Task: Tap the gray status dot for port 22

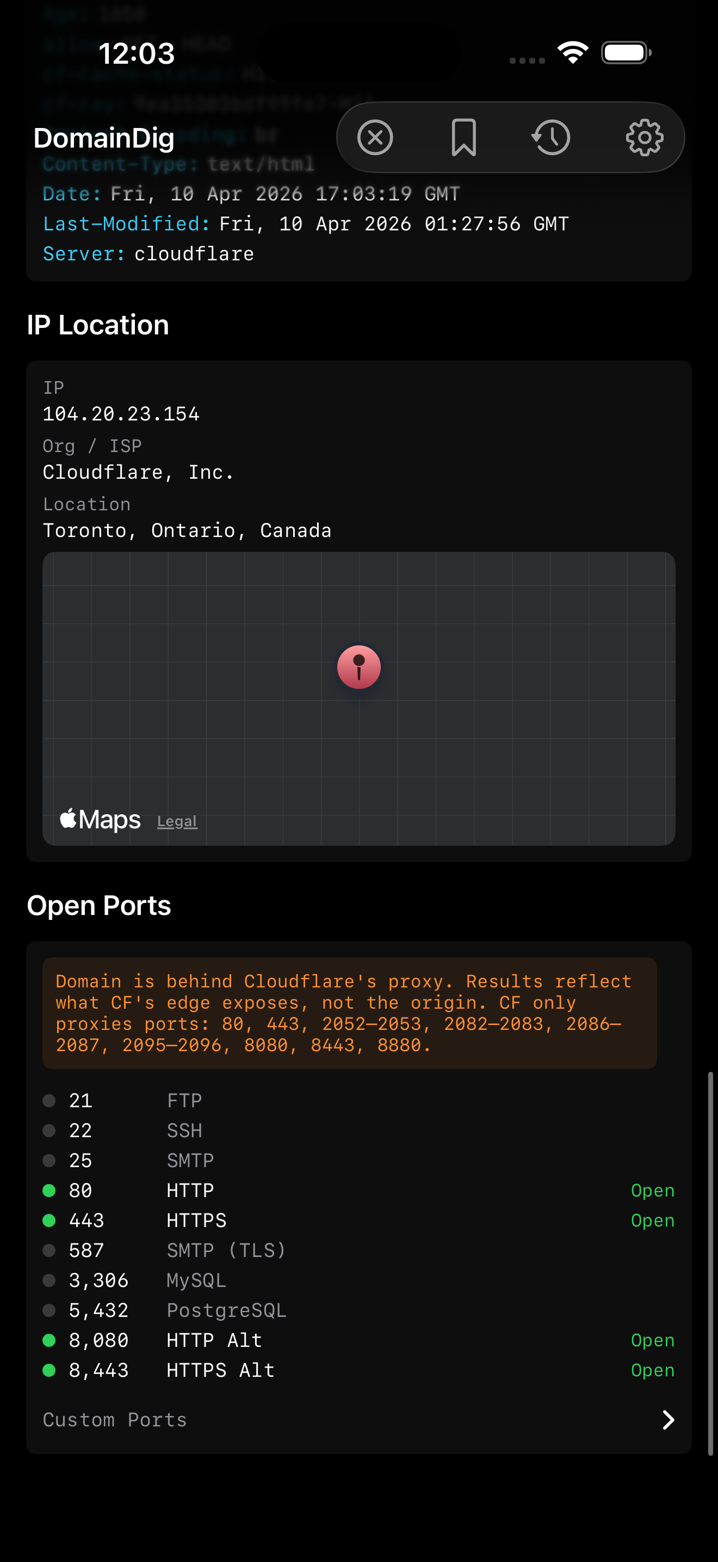Action: 49,1130
